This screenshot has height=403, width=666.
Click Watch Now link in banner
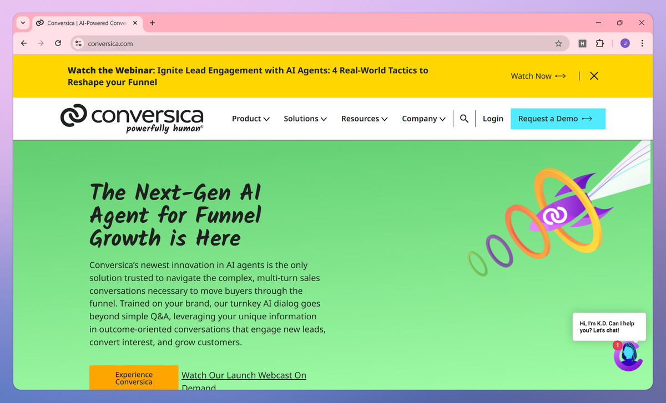(538, 76)
